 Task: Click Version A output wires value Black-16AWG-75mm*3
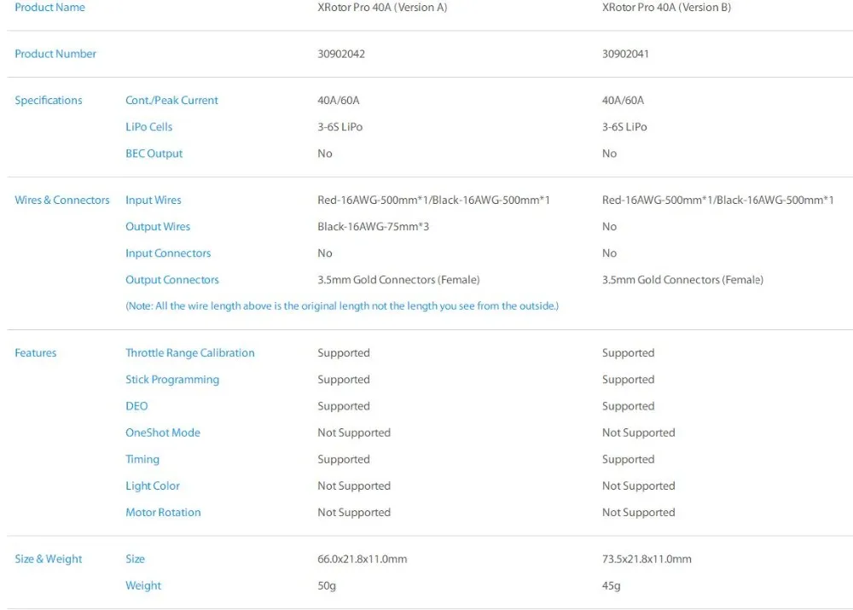[374, 226]
